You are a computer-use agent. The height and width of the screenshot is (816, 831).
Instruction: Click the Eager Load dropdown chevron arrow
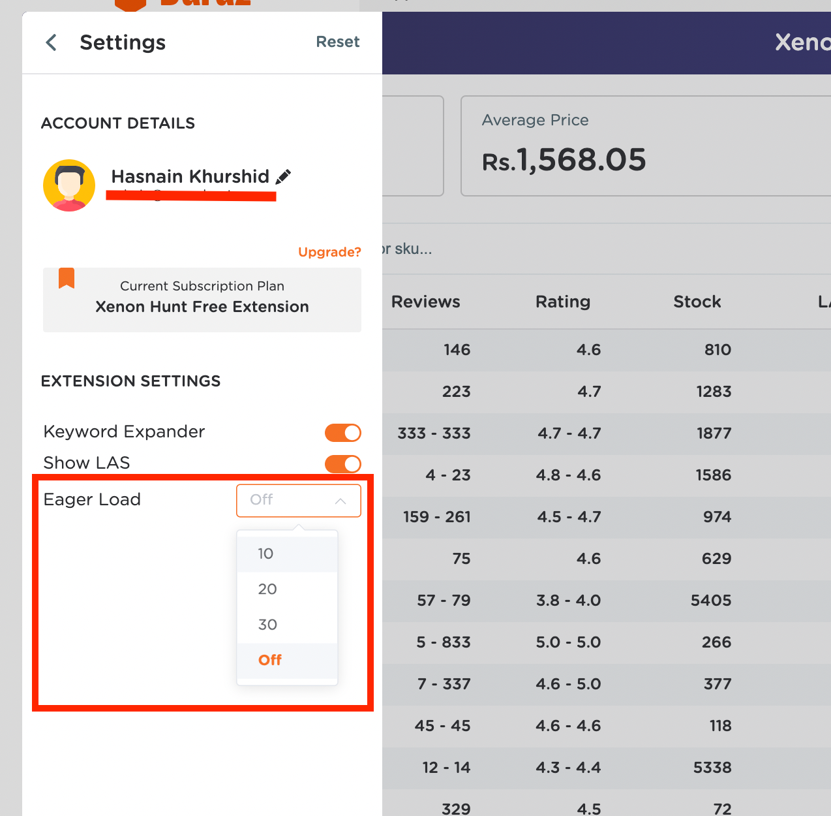tap(340, 501)
